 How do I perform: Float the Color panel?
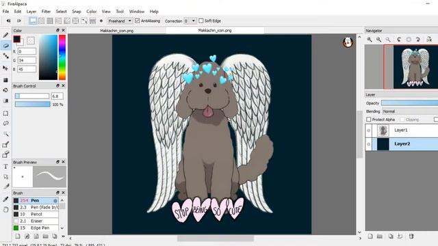click(57, 30)
